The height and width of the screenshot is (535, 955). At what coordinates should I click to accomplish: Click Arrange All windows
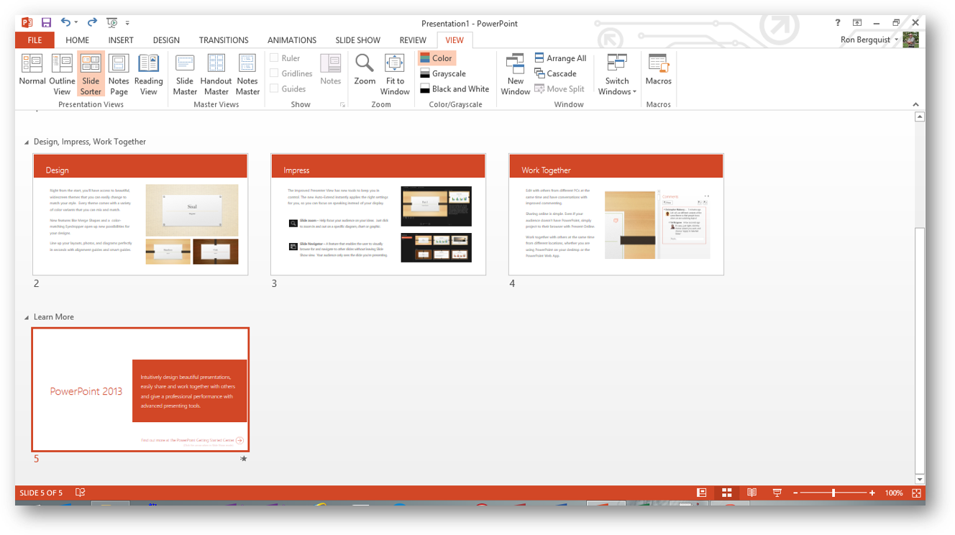pos(560,58)
